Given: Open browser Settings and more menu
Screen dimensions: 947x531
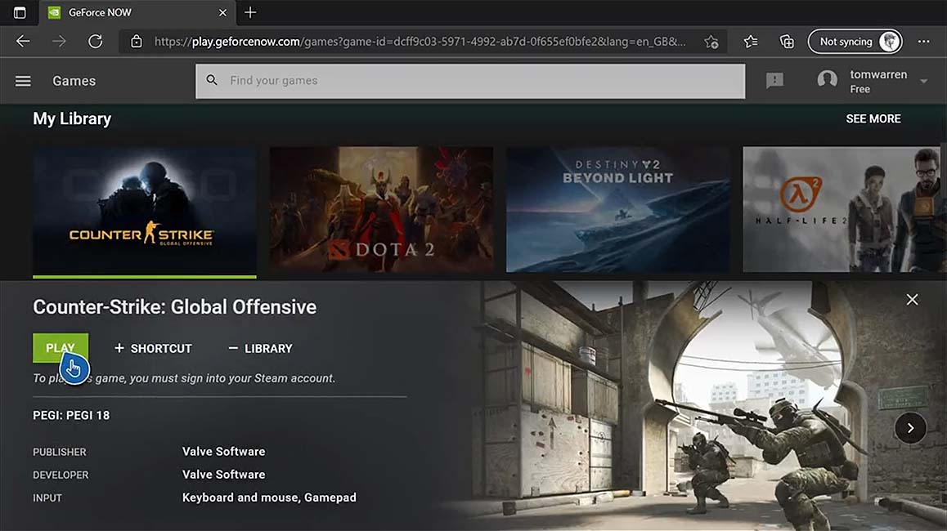Looking at the screenshot, I should tap(923, 42).
